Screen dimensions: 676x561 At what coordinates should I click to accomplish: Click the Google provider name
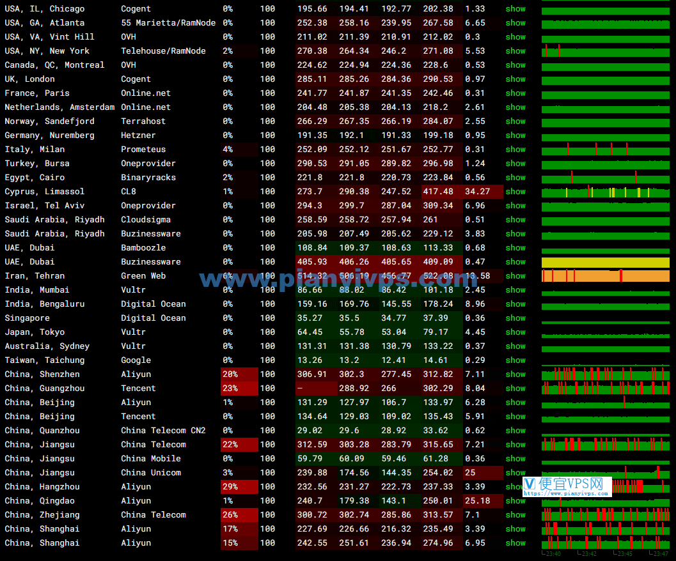pos(136,360)
